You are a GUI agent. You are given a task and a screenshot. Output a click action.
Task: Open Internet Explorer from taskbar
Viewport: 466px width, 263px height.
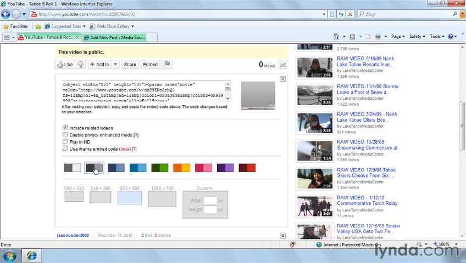[31, 255]
